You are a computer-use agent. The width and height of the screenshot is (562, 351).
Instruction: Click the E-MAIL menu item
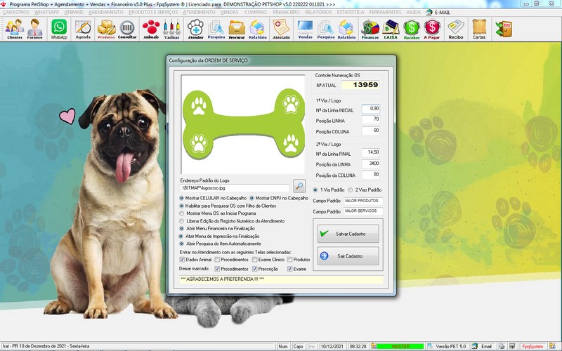tap(438, 12)
